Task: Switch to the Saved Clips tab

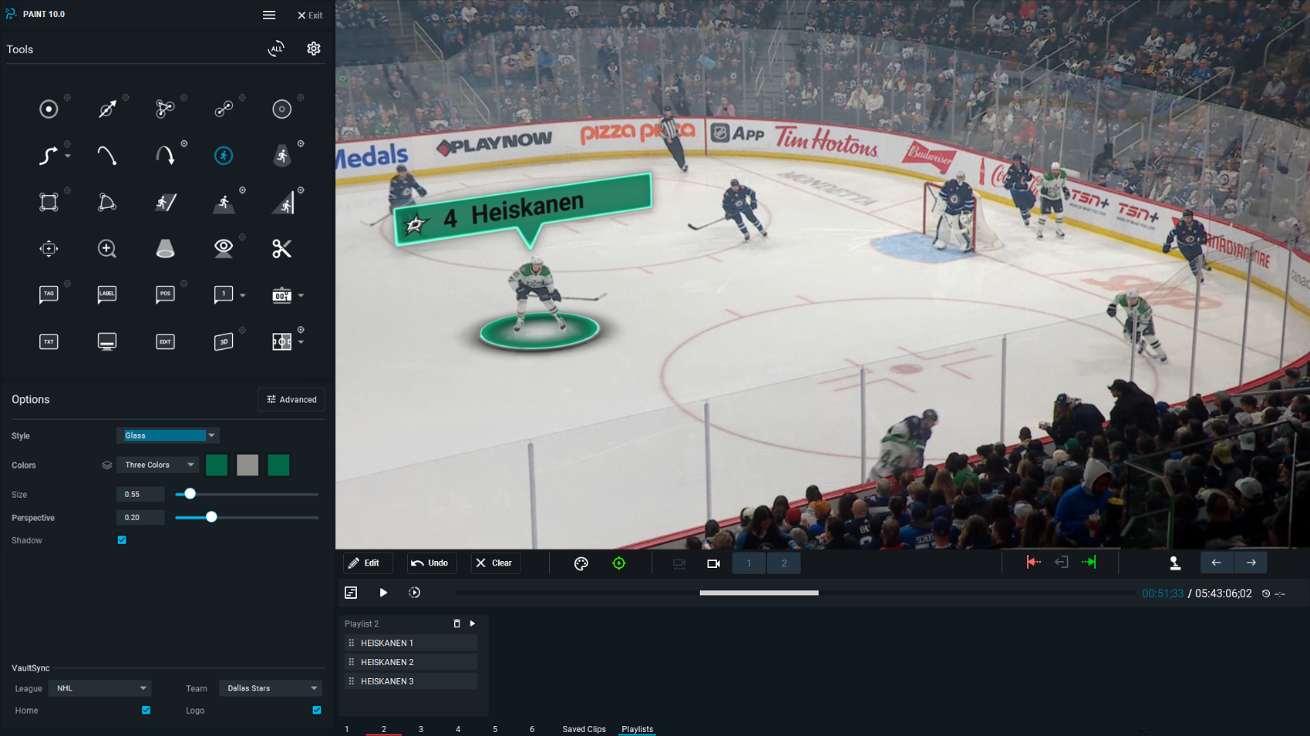Action: click(584, 729)
